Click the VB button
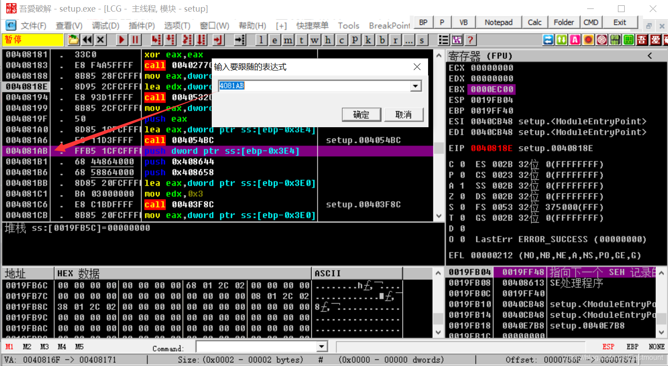This screenshot has width=668, height=366. tap(464, 22)
